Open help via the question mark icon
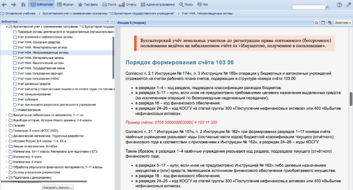Image resolution: width=353 pixels, height=190 pixels. (x=339, y=5)
